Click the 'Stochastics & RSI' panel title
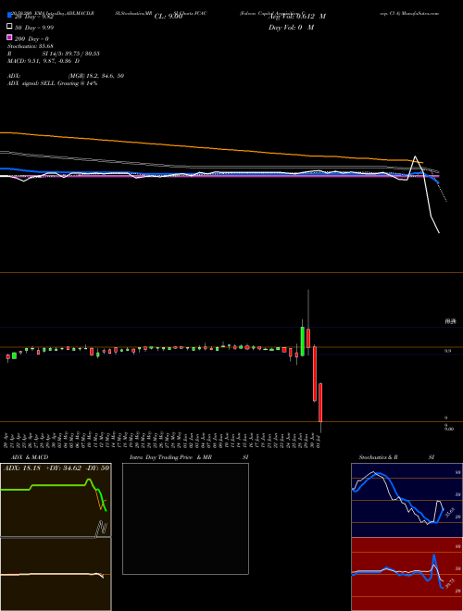Screen dimensions: 463x611 (x=396, y=457)
